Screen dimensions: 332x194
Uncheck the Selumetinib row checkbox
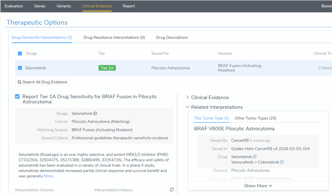click(20, 68)
